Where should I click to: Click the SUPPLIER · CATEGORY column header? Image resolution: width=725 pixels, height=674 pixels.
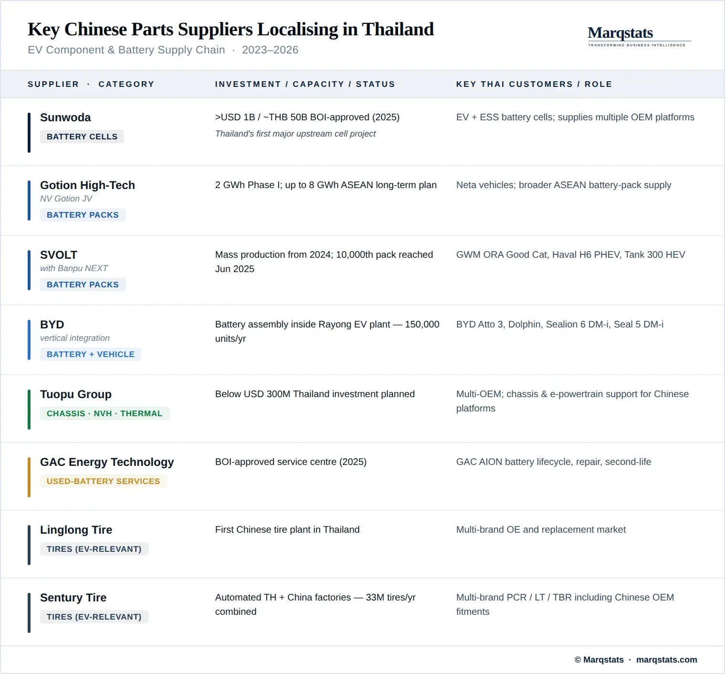91,84
